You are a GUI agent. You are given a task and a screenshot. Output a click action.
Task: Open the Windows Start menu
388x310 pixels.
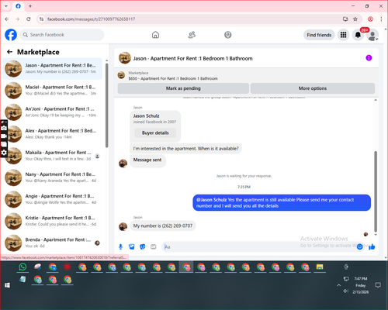(x=7, y=285)
